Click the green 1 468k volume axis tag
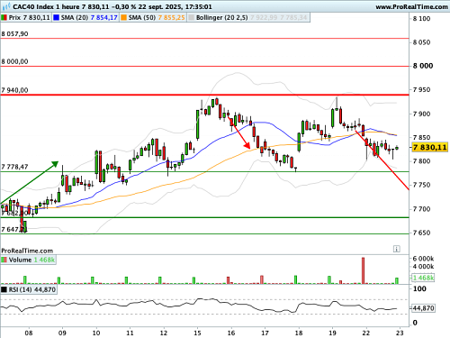The width and height of the screenshot is (450, 338). pyautogui.click(x=423, y=278)
